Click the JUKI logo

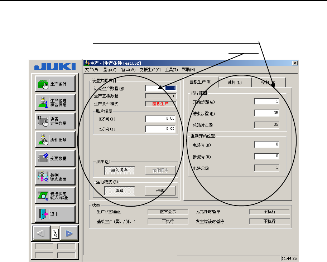55,66
